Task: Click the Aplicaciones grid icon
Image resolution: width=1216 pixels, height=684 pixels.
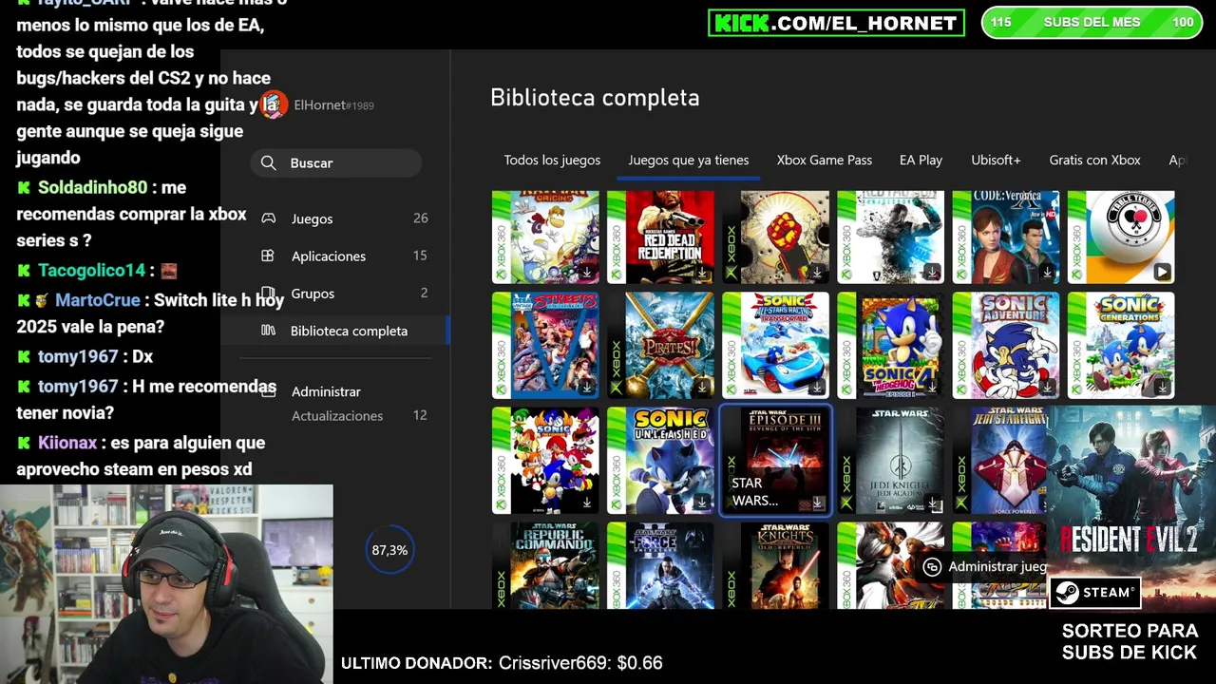Action: click(268, 256)
